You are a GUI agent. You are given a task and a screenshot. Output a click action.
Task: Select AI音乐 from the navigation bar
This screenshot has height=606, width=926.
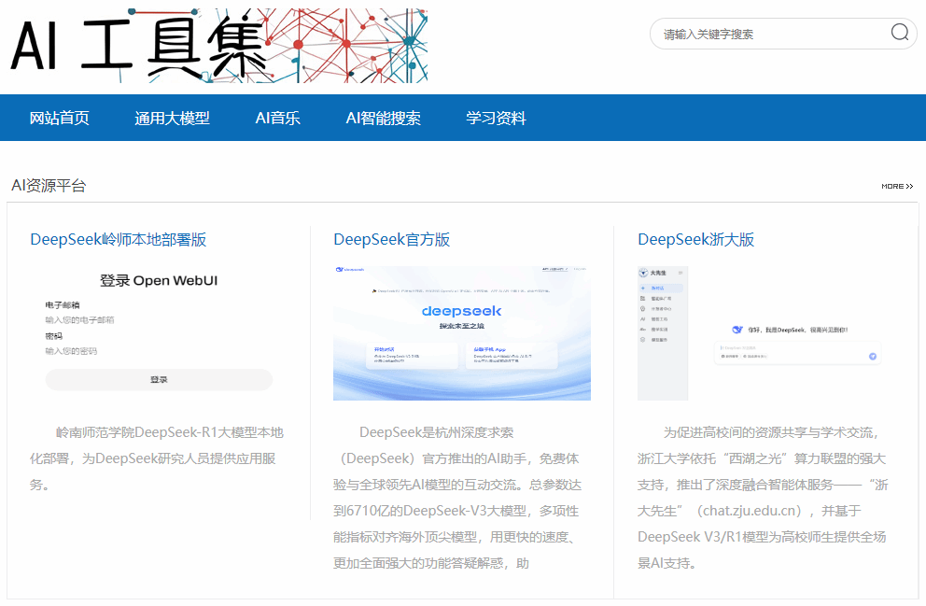(x=277, y=119)
